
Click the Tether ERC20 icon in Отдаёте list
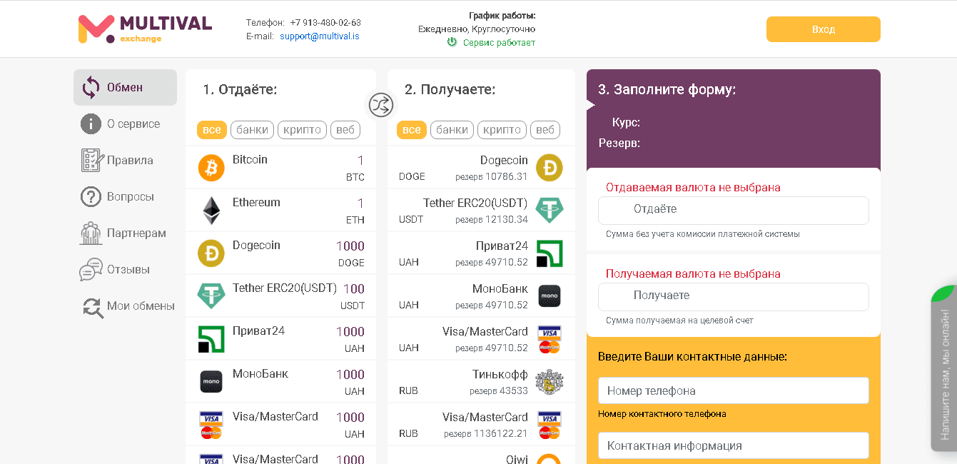point(211,295)
